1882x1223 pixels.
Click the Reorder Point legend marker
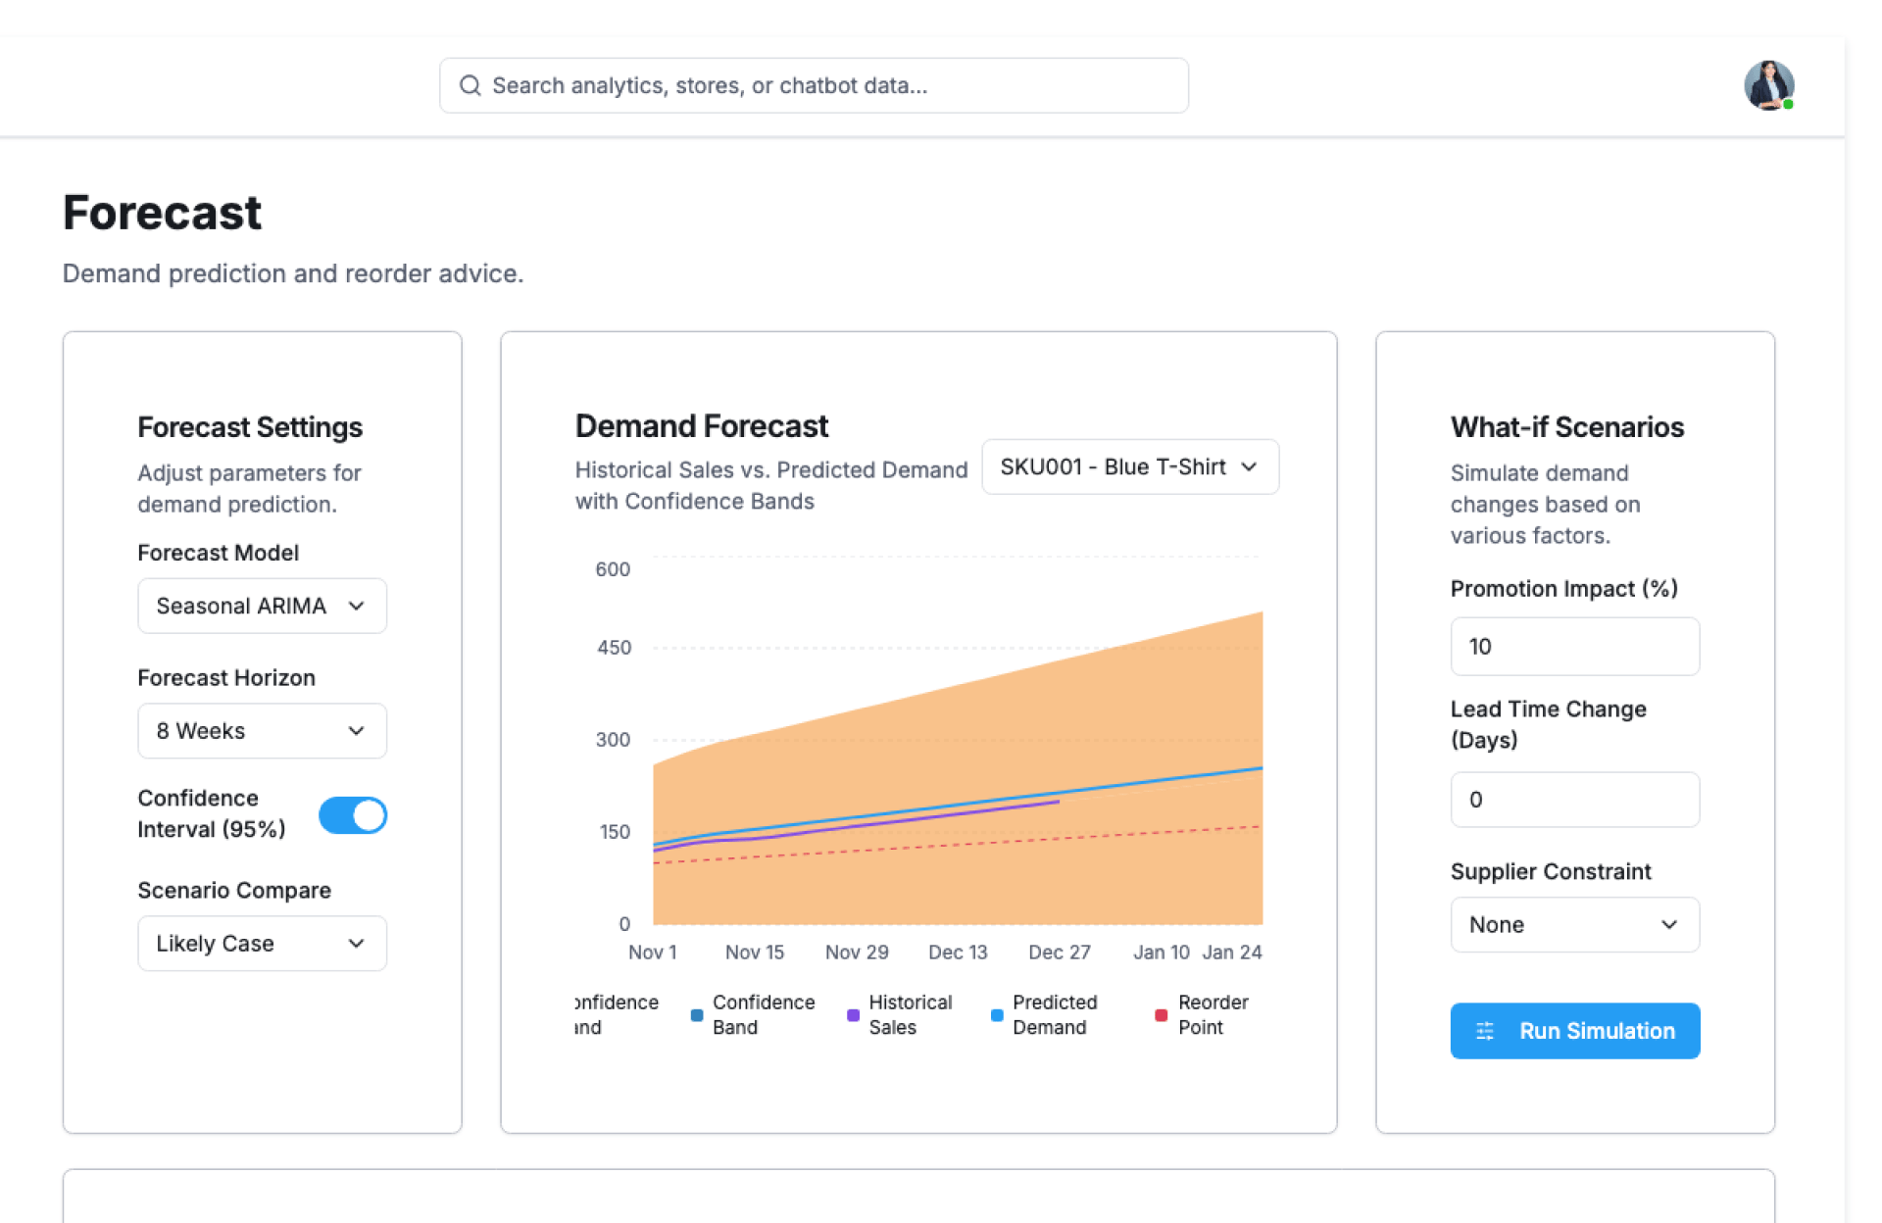pos(1162,1015)
